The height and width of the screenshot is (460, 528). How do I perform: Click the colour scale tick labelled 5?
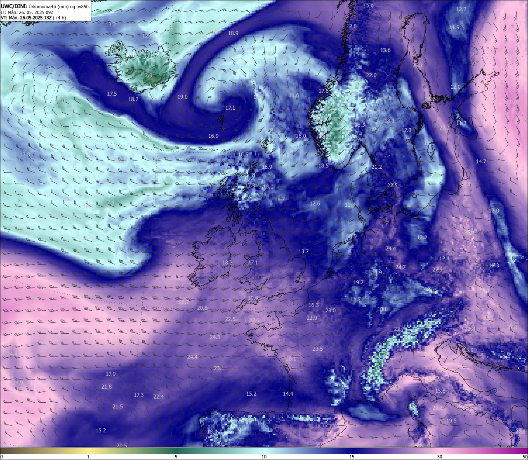pyautogui.click(x=176, y=457)
